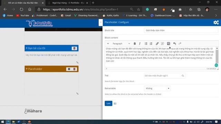Open the Gmail bookmark
This screenshot has height=124, width=221.
(66, 15)
